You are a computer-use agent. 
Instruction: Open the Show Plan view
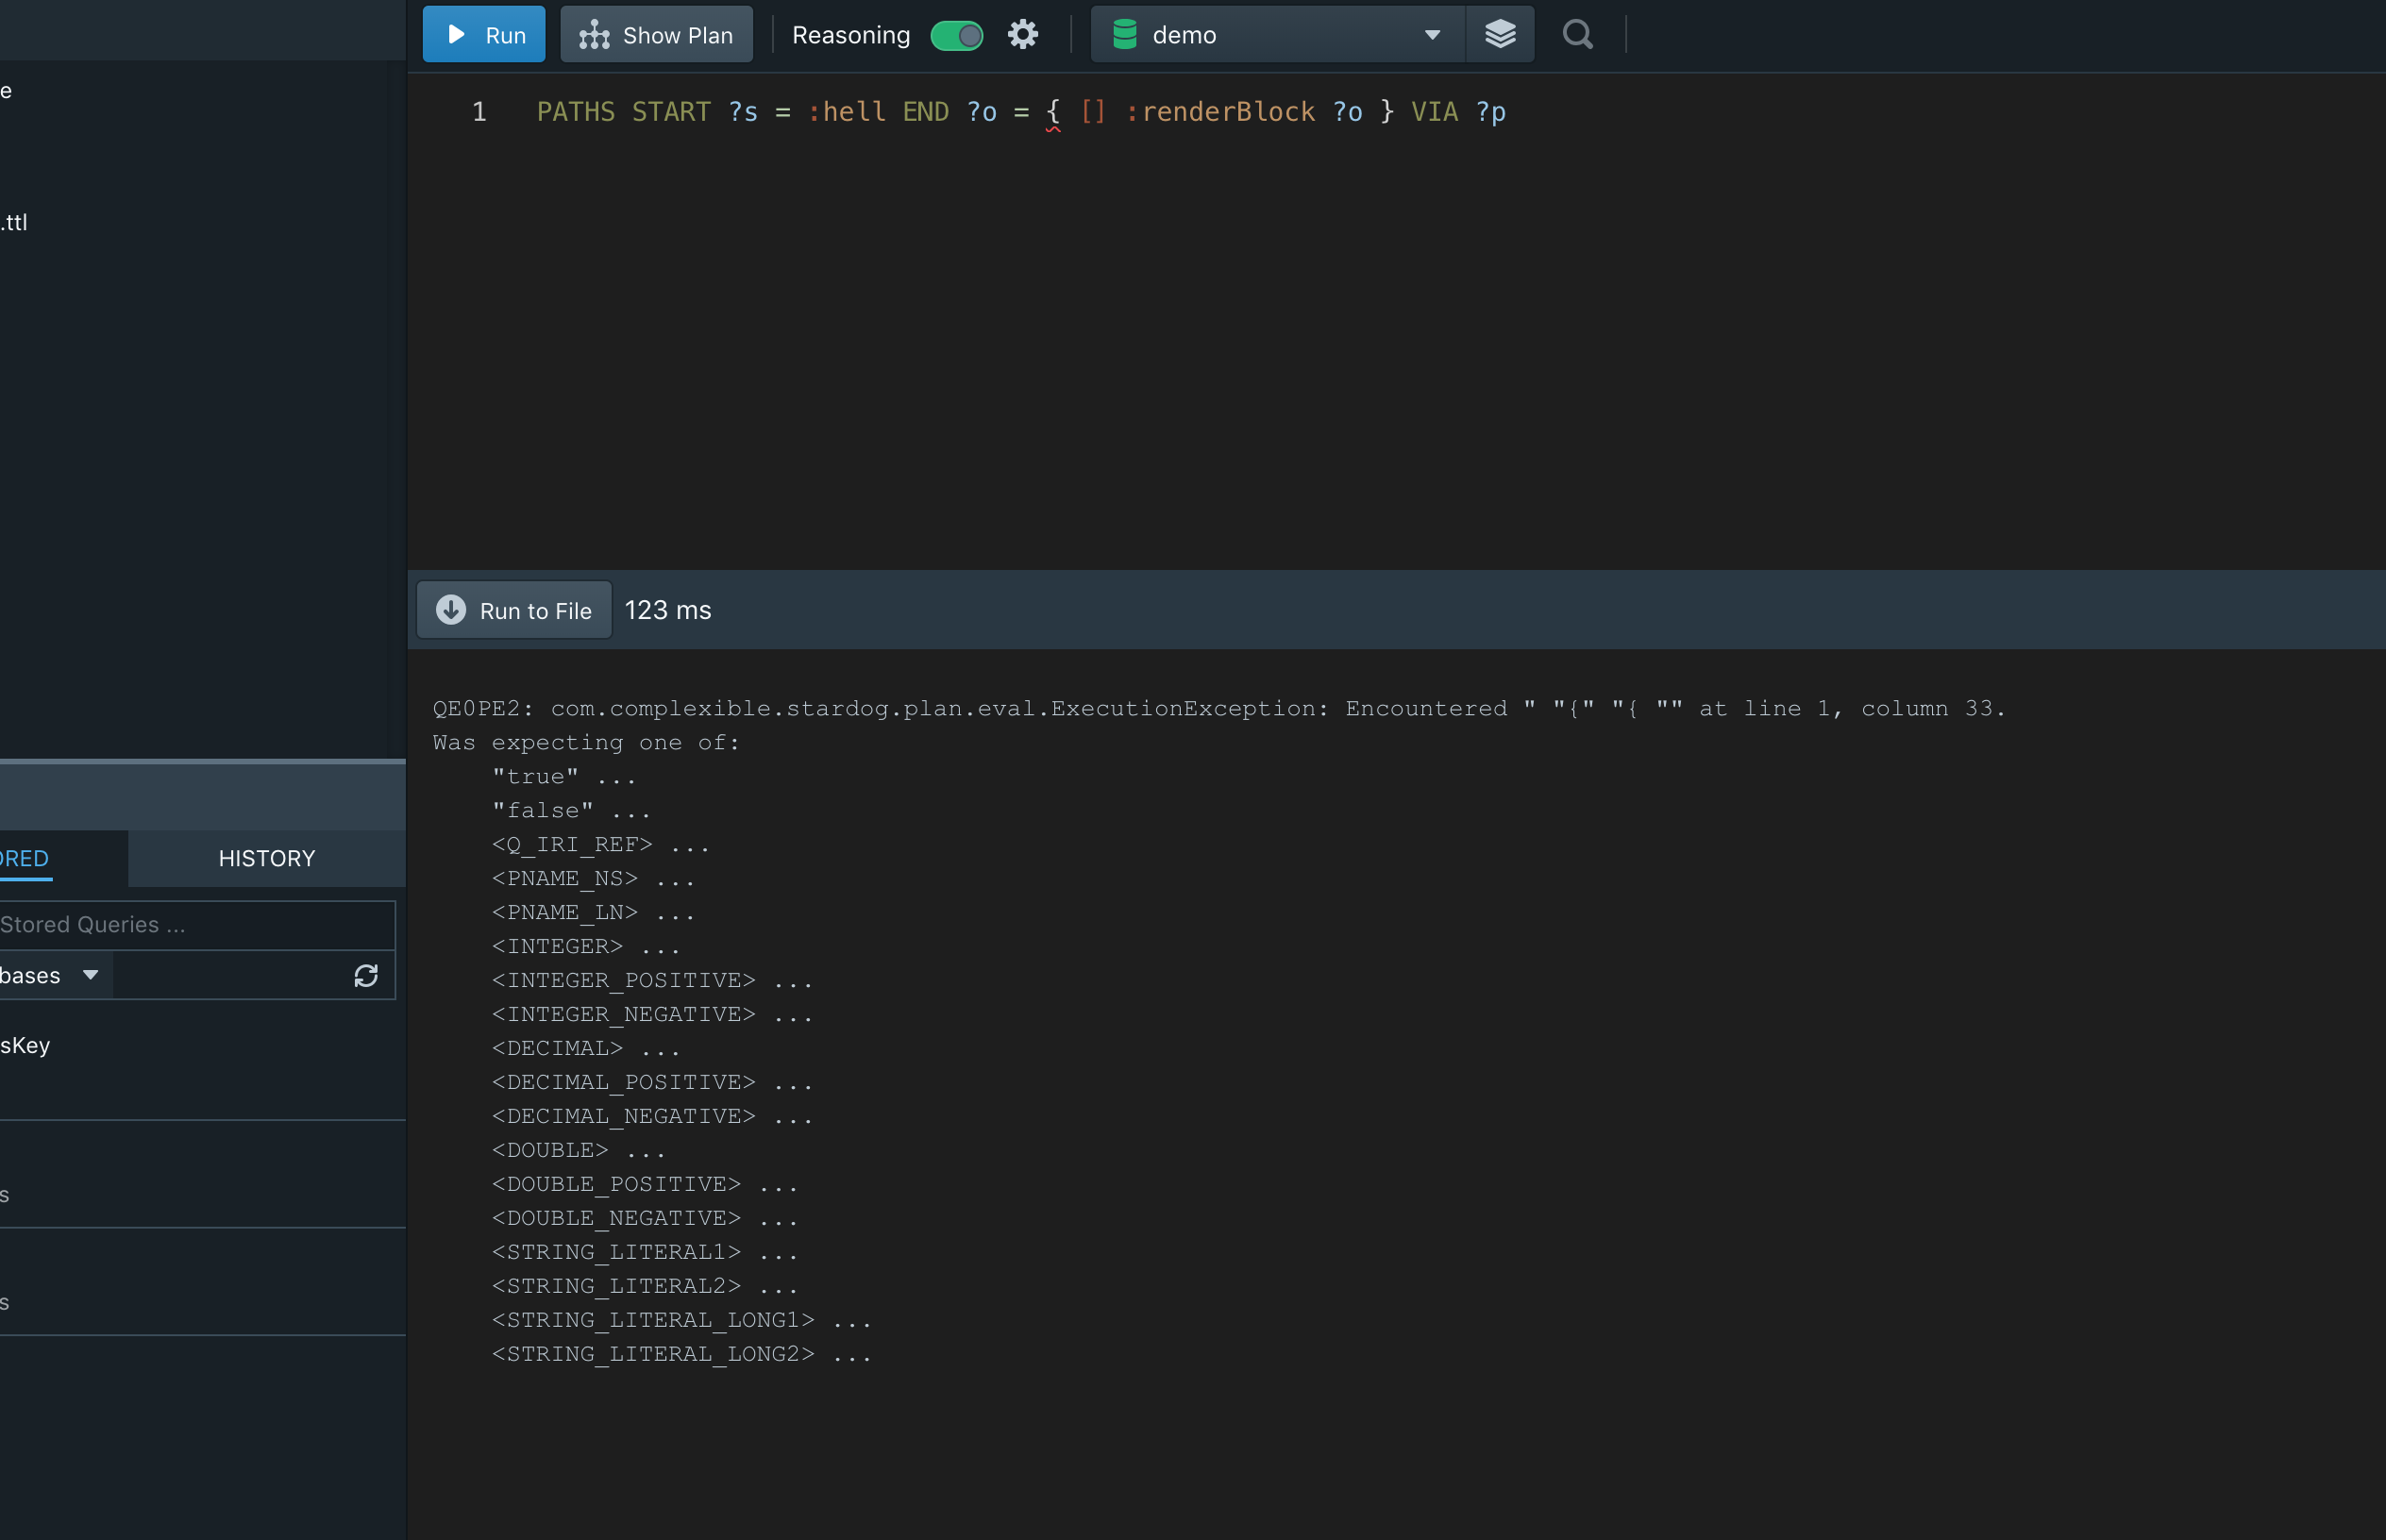pos(656,35)
